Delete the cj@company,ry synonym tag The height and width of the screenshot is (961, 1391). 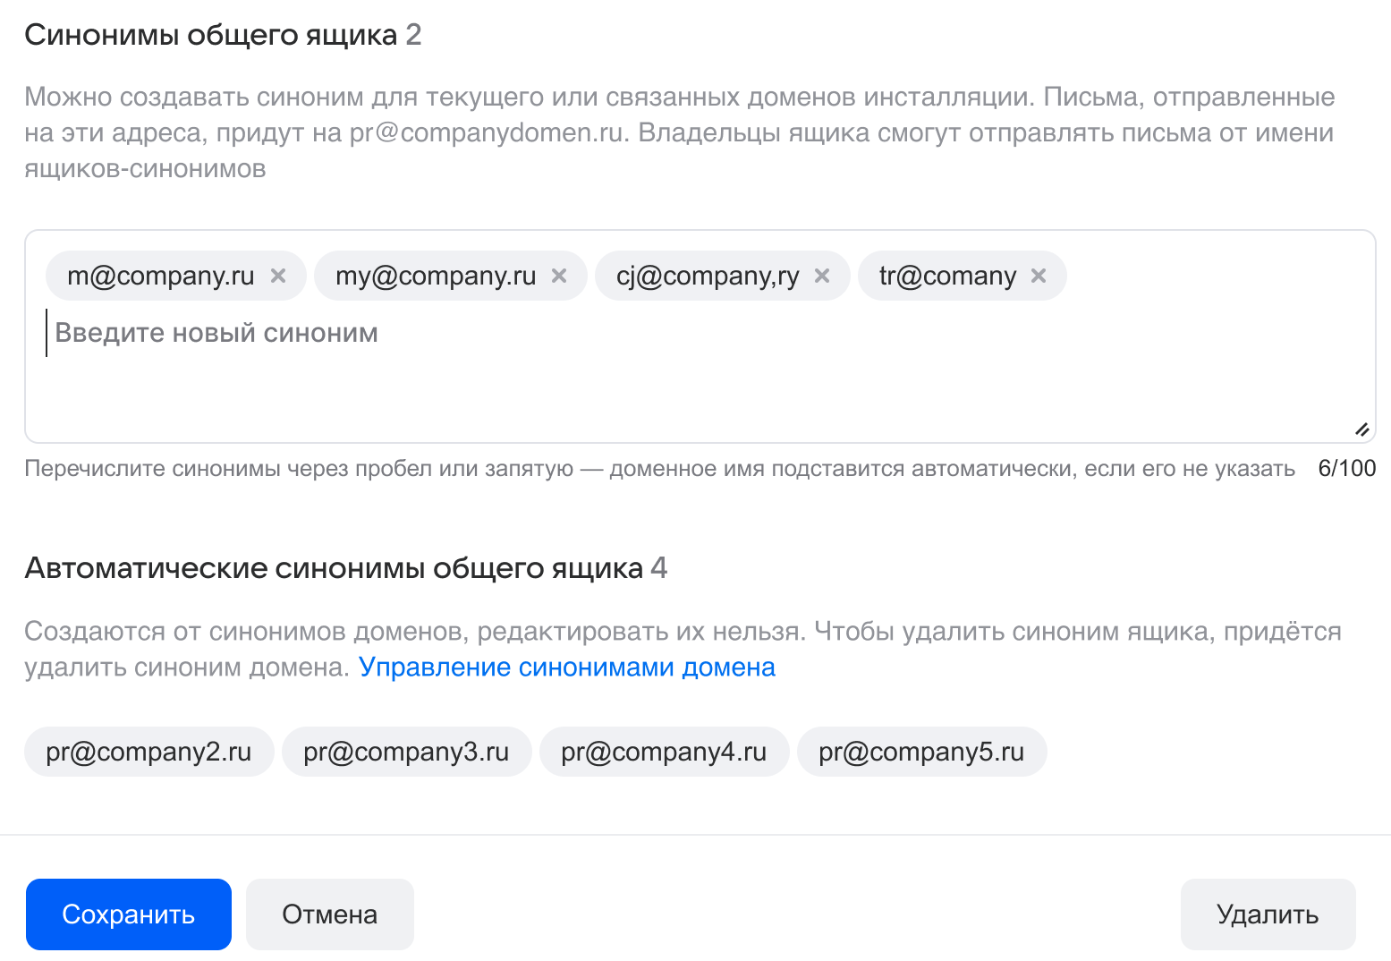822,276
